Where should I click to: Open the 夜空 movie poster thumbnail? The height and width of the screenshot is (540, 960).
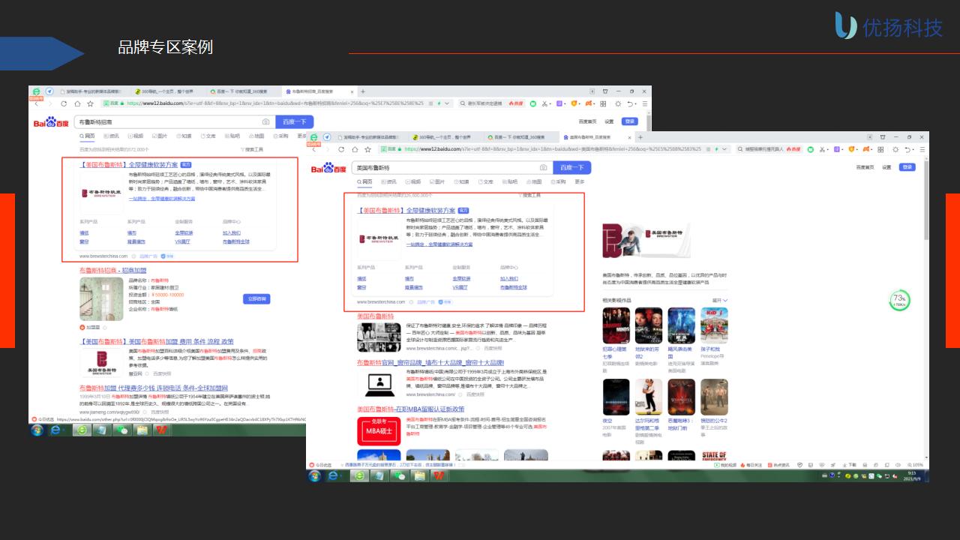pyautogui.click(x=616, y=397)
